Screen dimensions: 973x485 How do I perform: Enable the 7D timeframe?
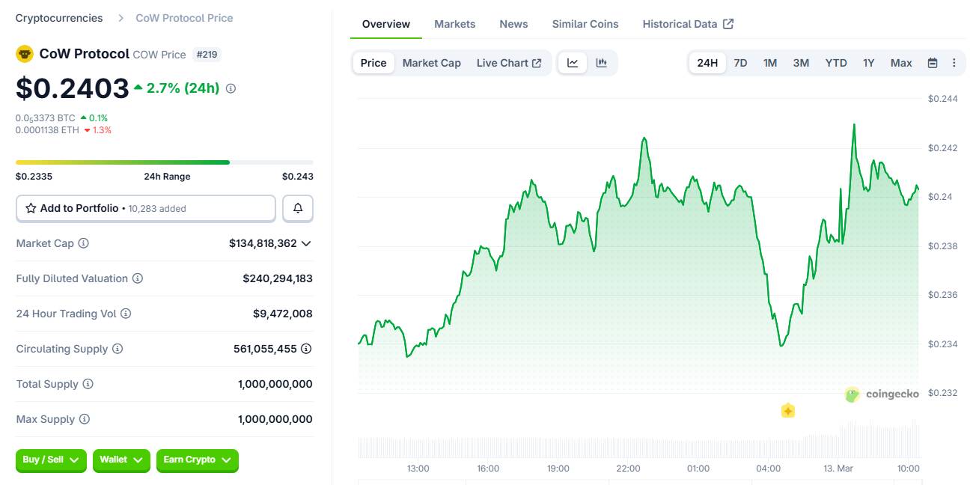click(x=740, y=63)
